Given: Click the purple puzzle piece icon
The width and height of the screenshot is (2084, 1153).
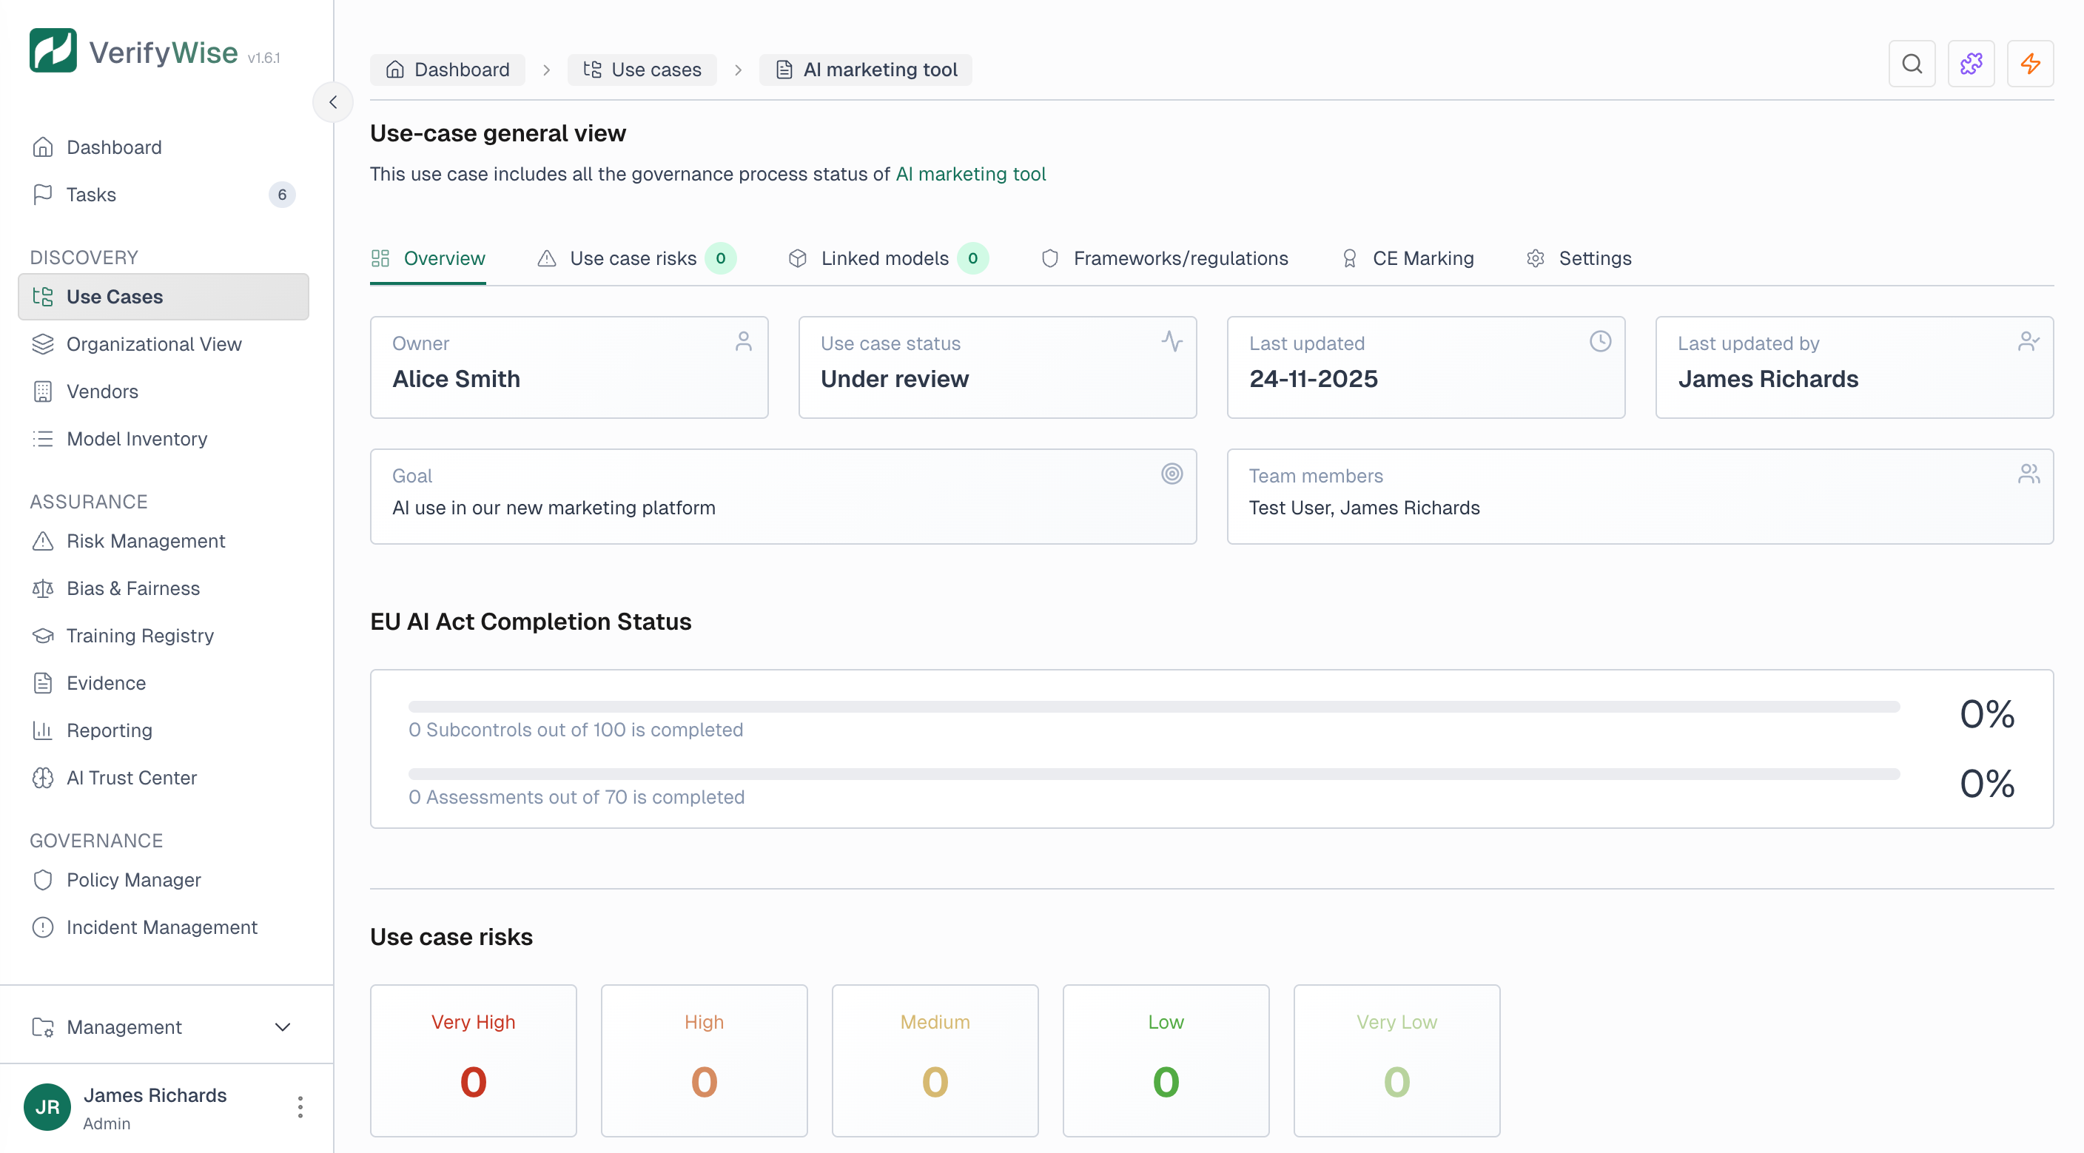Looking at the screenshot, I should [x=1972, y=63].
